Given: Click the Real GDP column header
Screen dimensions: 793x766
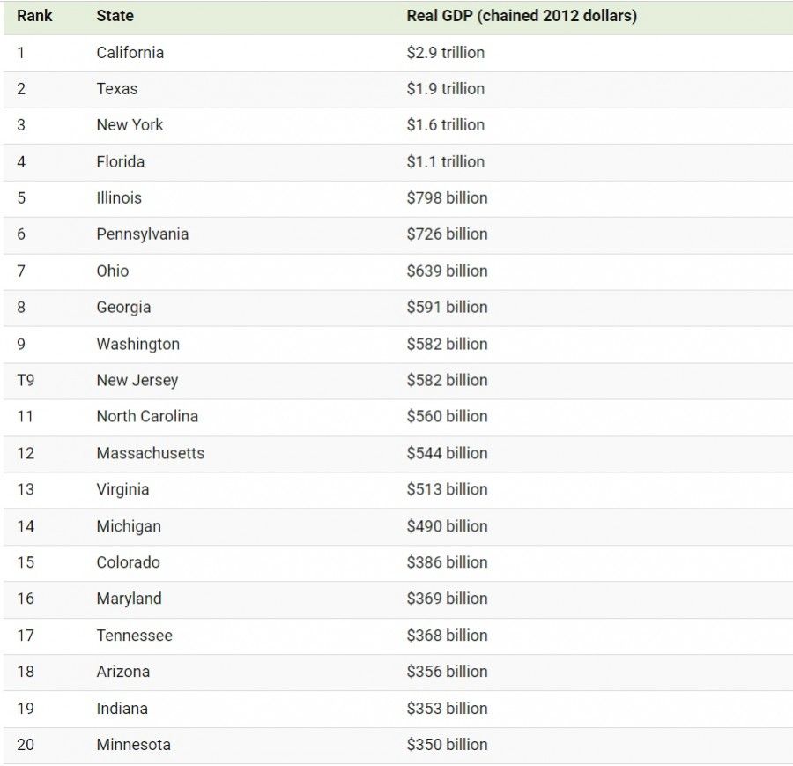Looking at the screenshot, I should (x=522, y=16).
